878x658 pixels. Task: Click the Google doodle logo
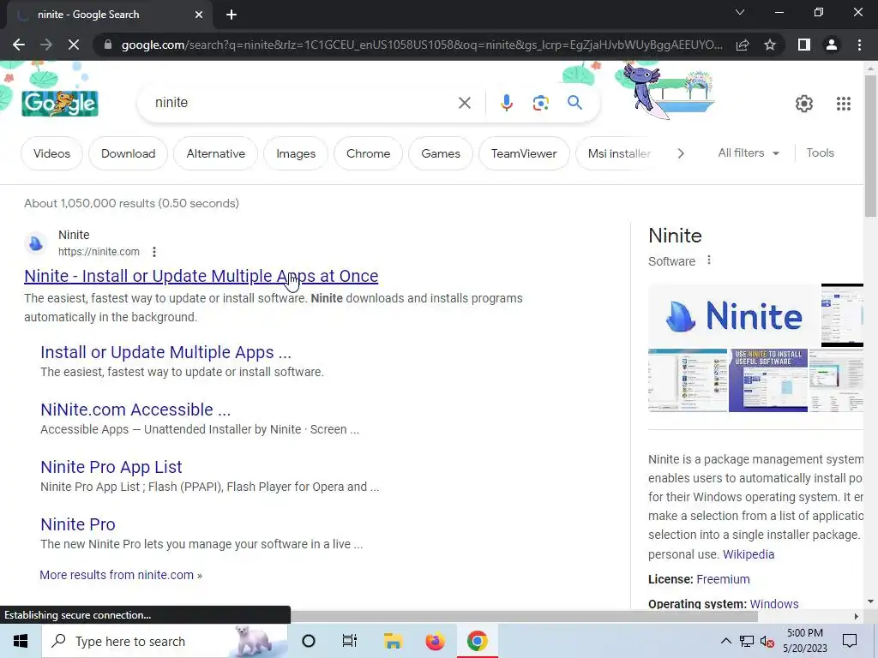[60, 103]
